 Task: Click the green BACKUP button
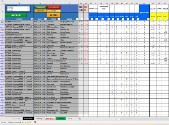[x=16, y=15]
